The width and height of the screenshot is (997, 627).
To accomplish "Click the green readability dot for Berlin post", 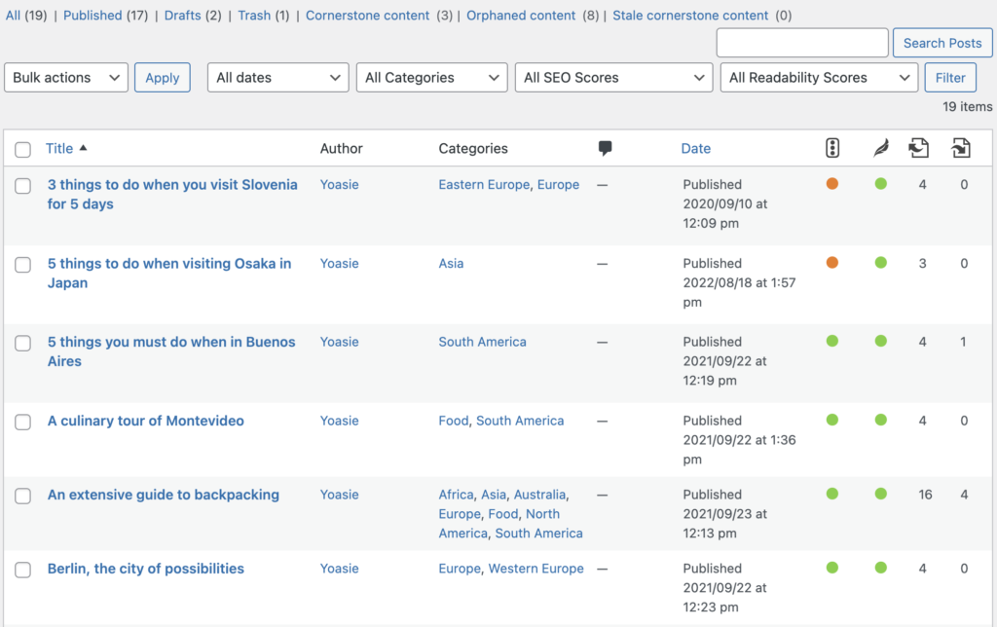I will pos(880,568).
